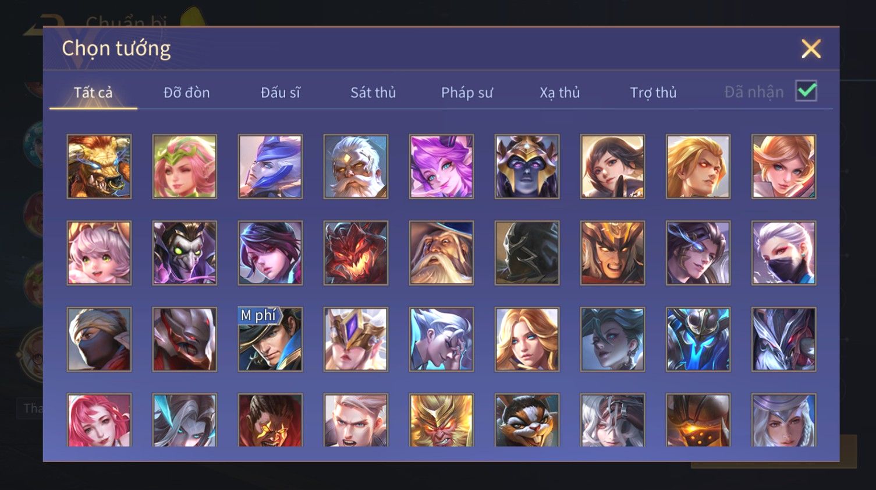This screenshot has width=876, height=490.
Task: Pick the blue glowing armored hero
Action: (698, 339)
